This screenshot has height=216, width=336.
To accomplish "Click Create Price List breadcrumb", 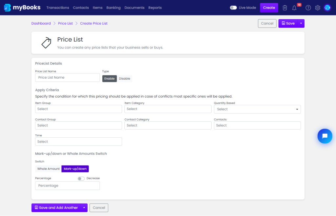I will (94, 23).
